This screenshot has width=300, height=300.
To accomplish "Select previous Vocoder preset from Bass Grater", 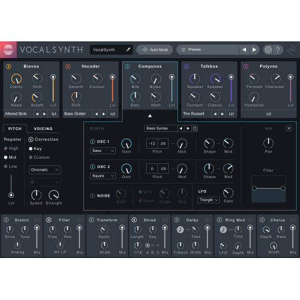I will (97, 114).
